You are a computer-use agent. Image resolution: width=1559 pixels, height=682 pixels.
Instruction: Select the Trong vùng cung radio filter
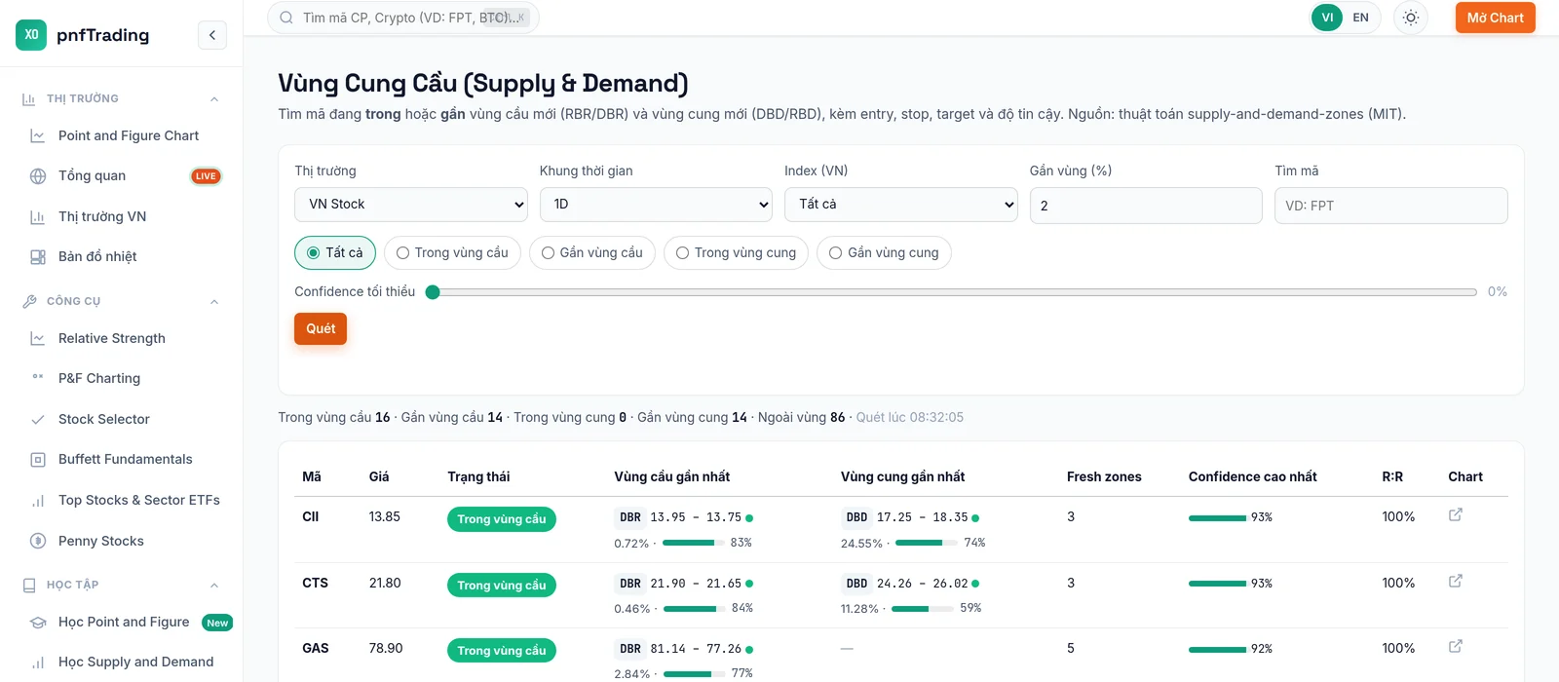click(736, 253)
